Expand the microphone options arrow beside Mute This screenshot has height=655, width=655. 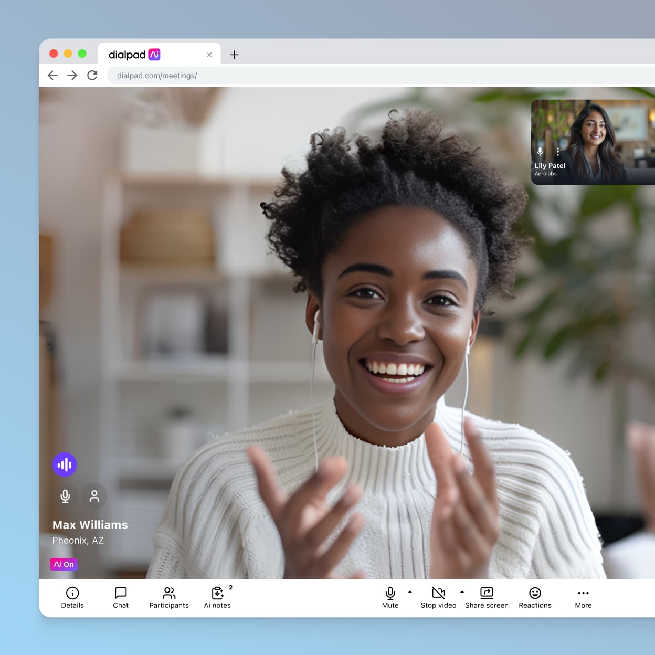(x=410, y=592)
